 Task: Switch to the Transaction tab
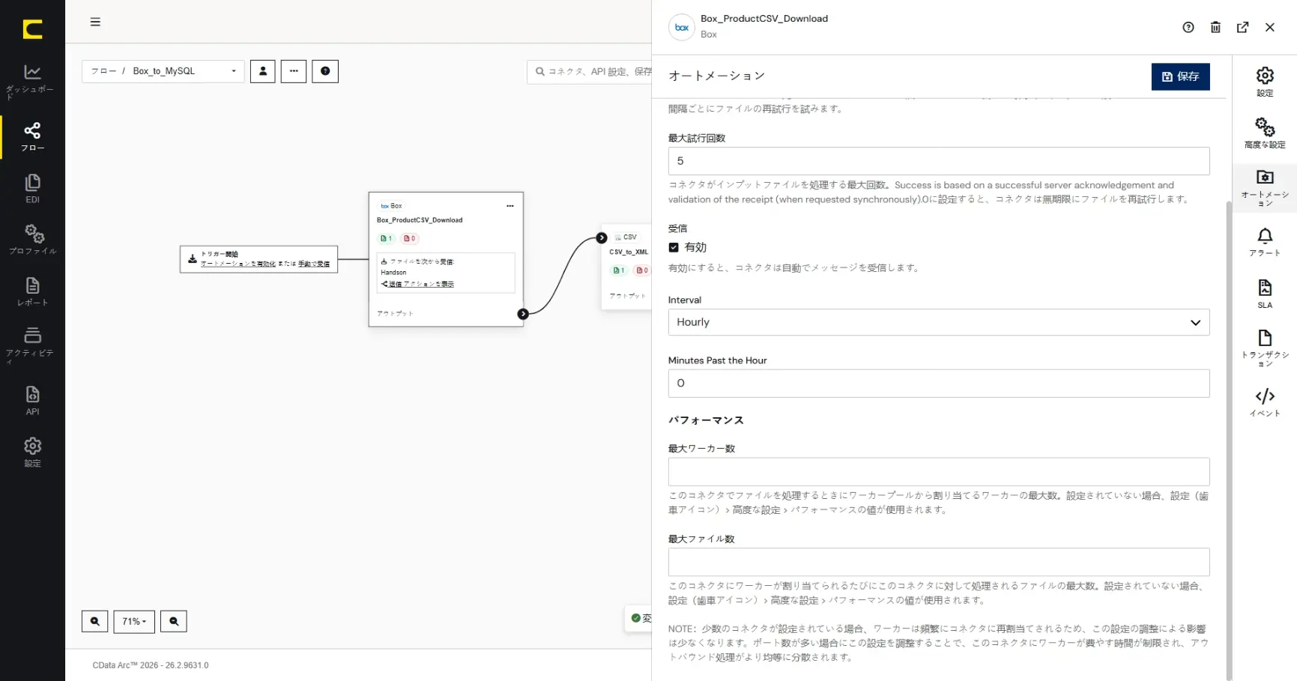coord(1265,348)
